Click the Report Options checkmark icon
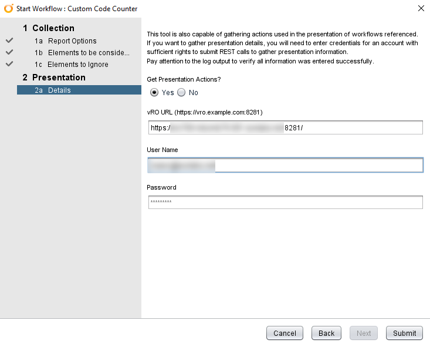The width and height of the screenshot is (430, 347). pos(9,41)
